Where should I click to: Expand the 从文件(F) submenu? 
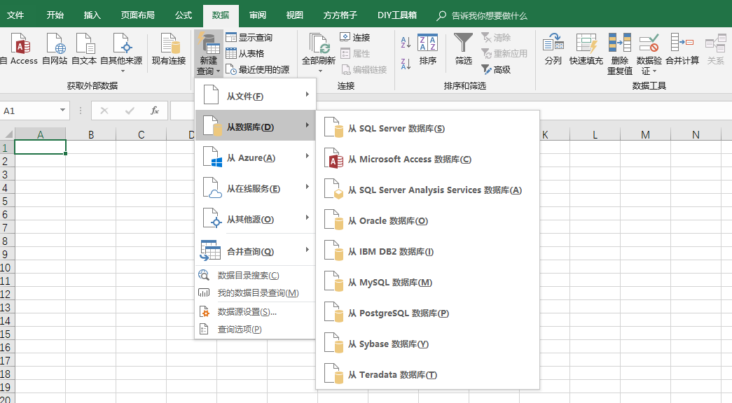(x=256, y=94)
